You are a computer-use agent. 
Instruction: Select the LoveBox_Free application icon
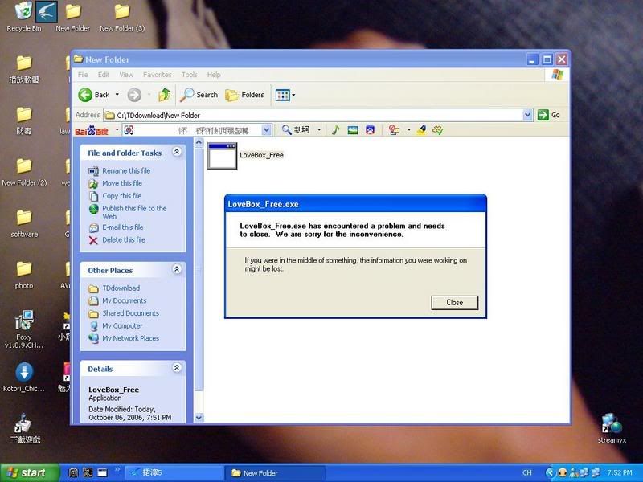click(x=223, y=156)
